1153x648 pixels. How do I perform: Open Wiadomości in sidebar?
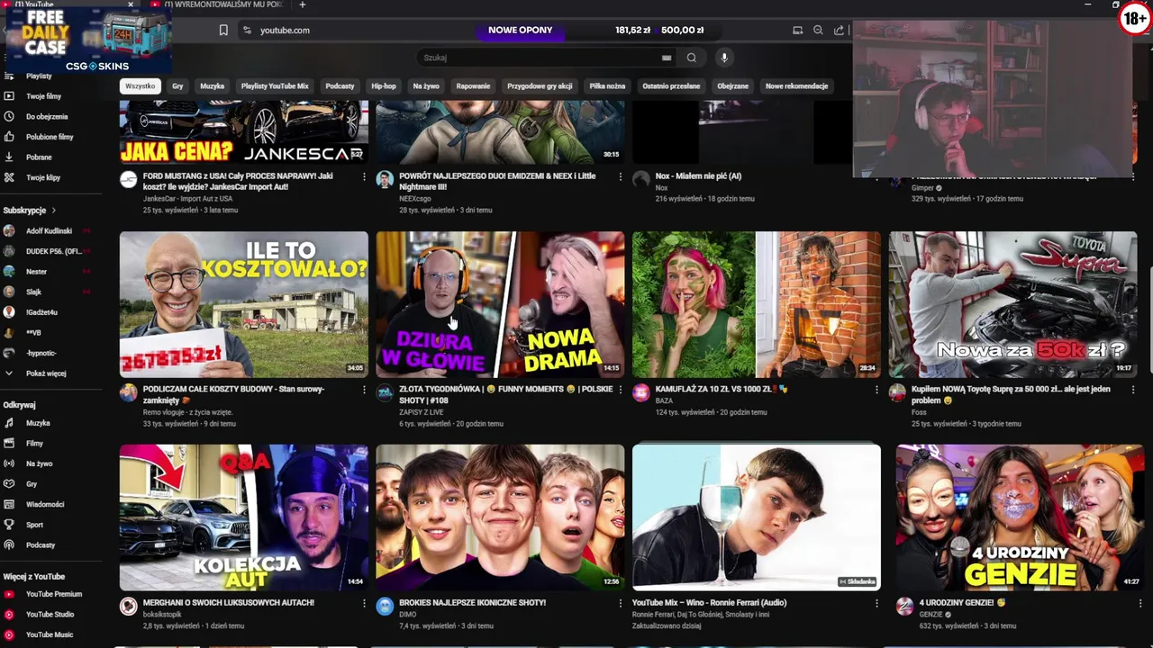tap(45, 504)
